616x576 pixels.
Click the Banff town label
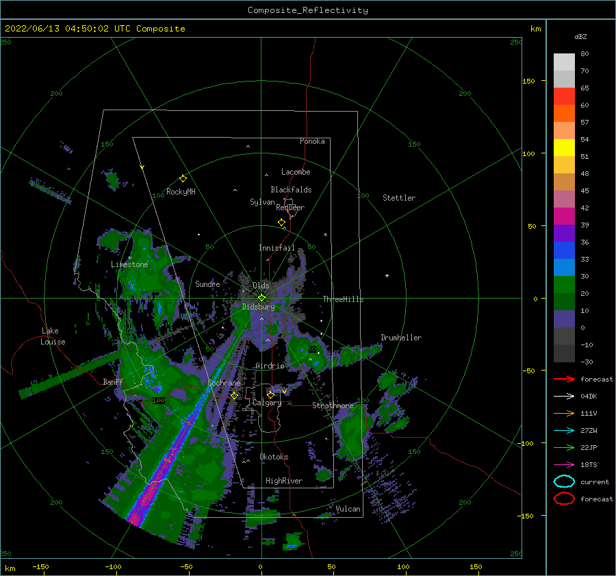[x=113, y=381]
